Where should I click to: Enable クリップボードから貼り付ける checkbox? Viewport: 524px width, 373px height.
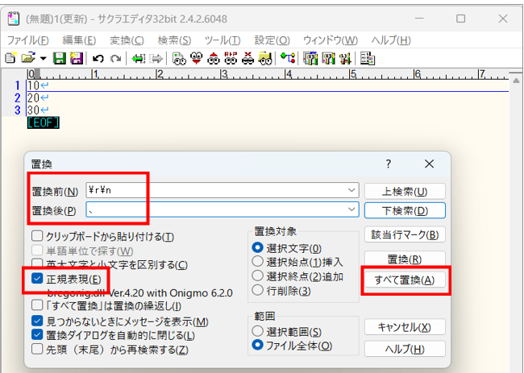pos(37,236)
